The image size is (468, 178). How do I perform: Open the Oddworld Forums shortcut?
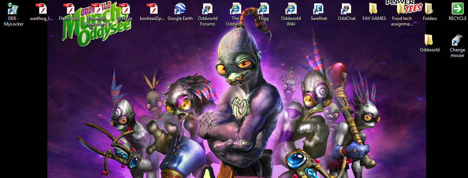[x=208, y=9]
